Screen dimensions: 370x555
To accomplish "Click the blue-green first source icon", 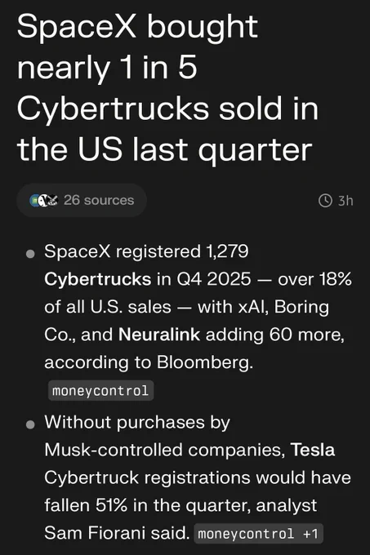I will coord(34,200).
